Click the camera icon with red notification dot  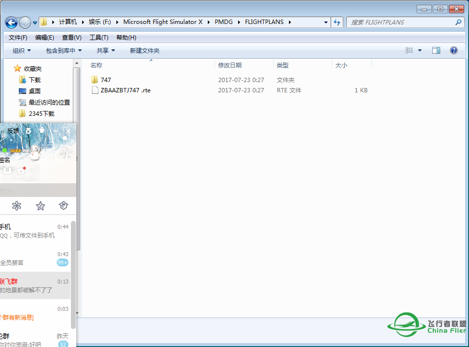pos(21,170)
